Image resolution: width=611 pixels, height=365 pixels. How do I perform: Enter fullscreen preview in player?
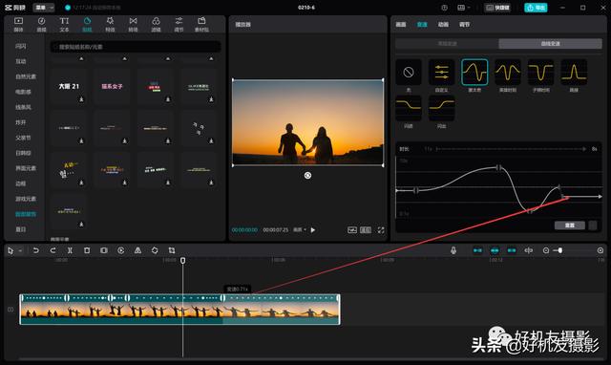click(x=381, y=230)
